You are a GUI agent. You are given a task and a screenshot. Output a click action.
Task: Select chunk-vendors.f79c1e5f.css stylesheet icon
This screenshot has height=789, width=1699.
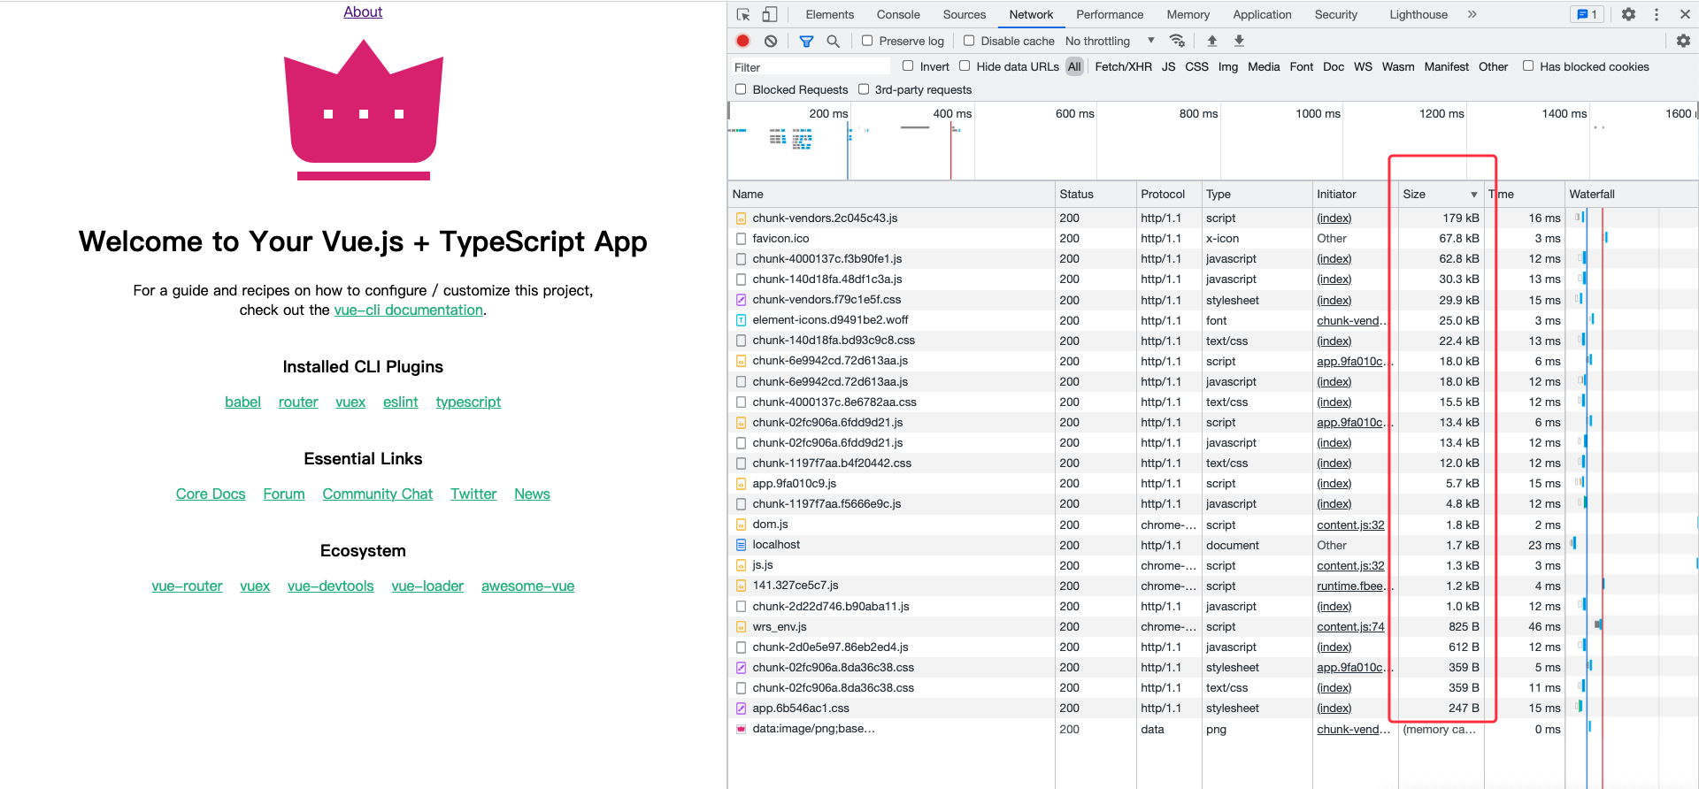click(x=741, y=300)
